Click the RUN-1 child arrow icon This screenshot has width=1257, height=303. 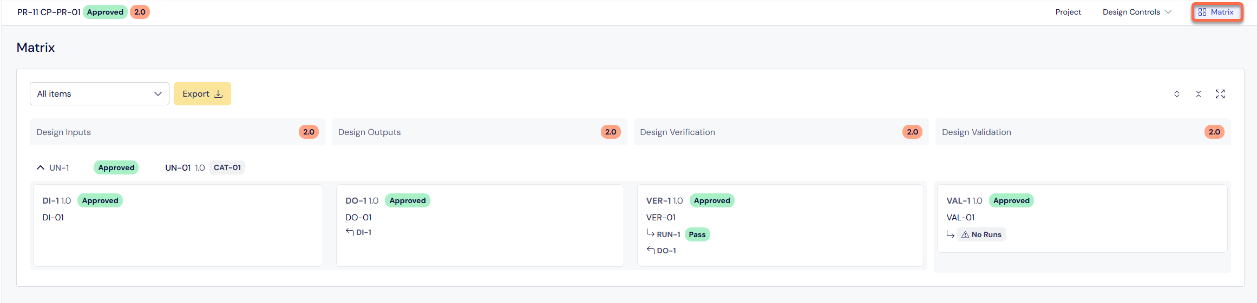pyautogui.click(x=650, y=233)
